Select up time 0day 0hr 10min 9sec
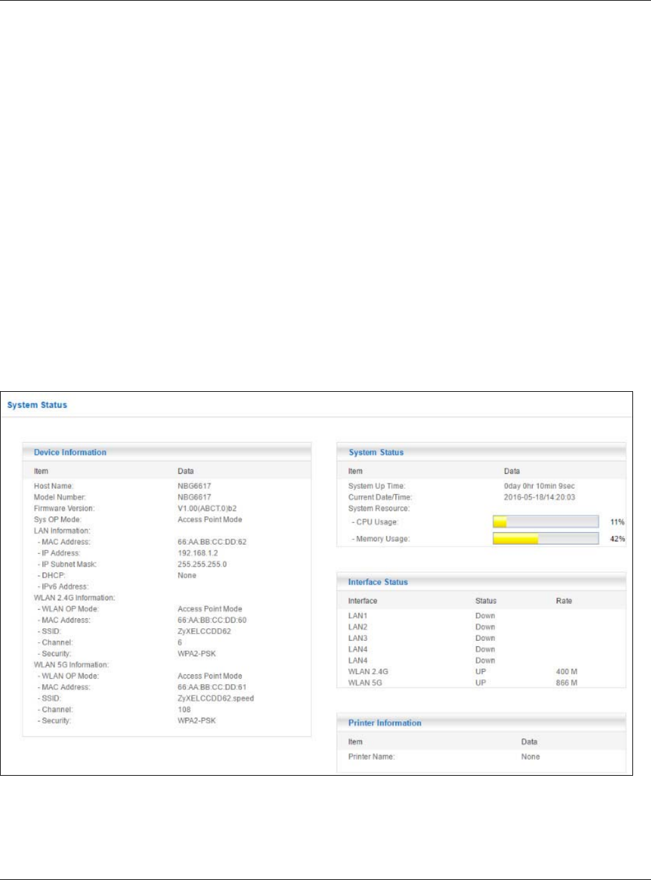 (x=539, y=486)
